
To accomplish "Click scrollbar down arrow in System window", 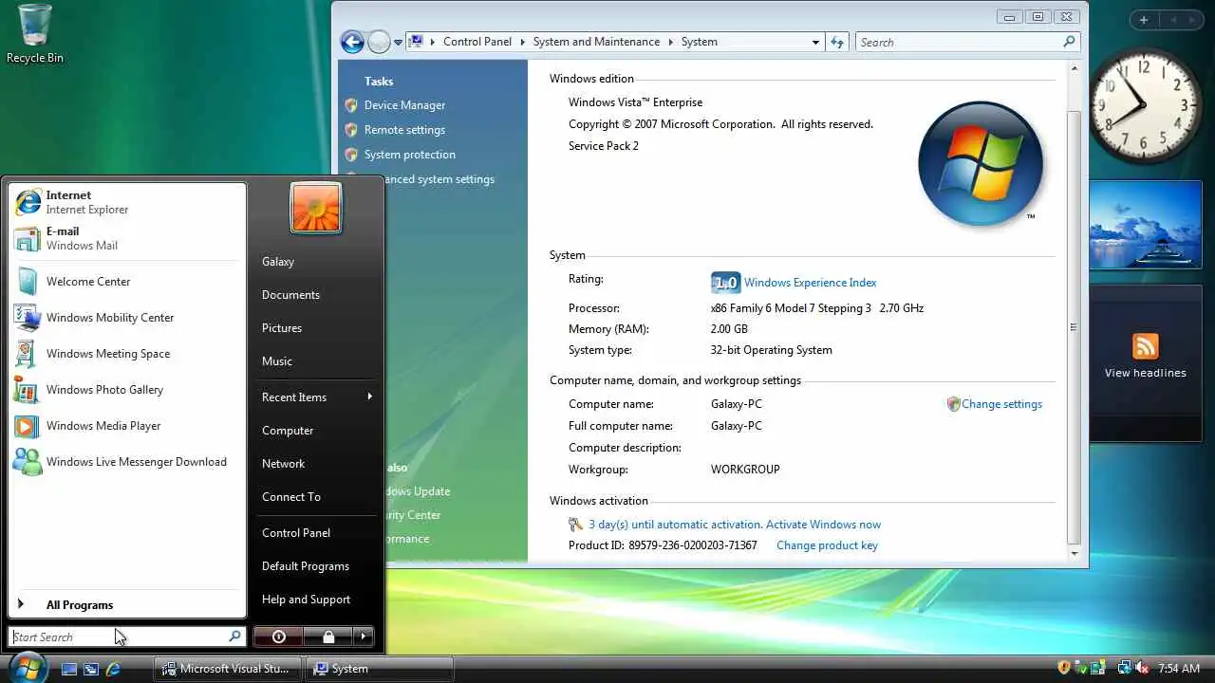I will click(x=1074, y=553).
